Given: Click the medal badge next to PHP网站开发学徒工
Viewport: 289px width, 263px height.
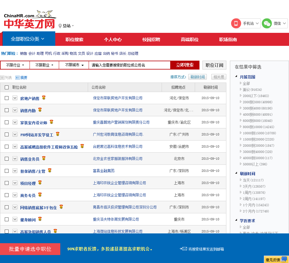Looking at the screenshot, I should (58, 134).
